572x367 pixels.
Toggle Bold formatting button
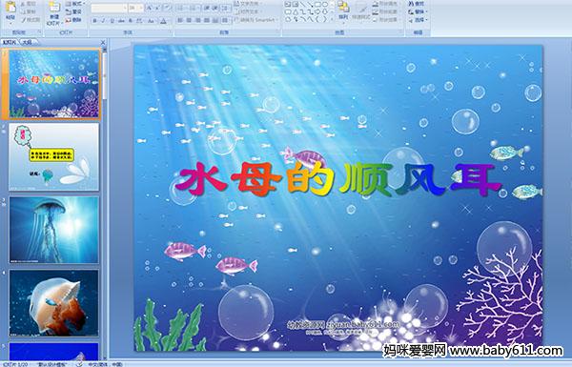pos(94,21)
